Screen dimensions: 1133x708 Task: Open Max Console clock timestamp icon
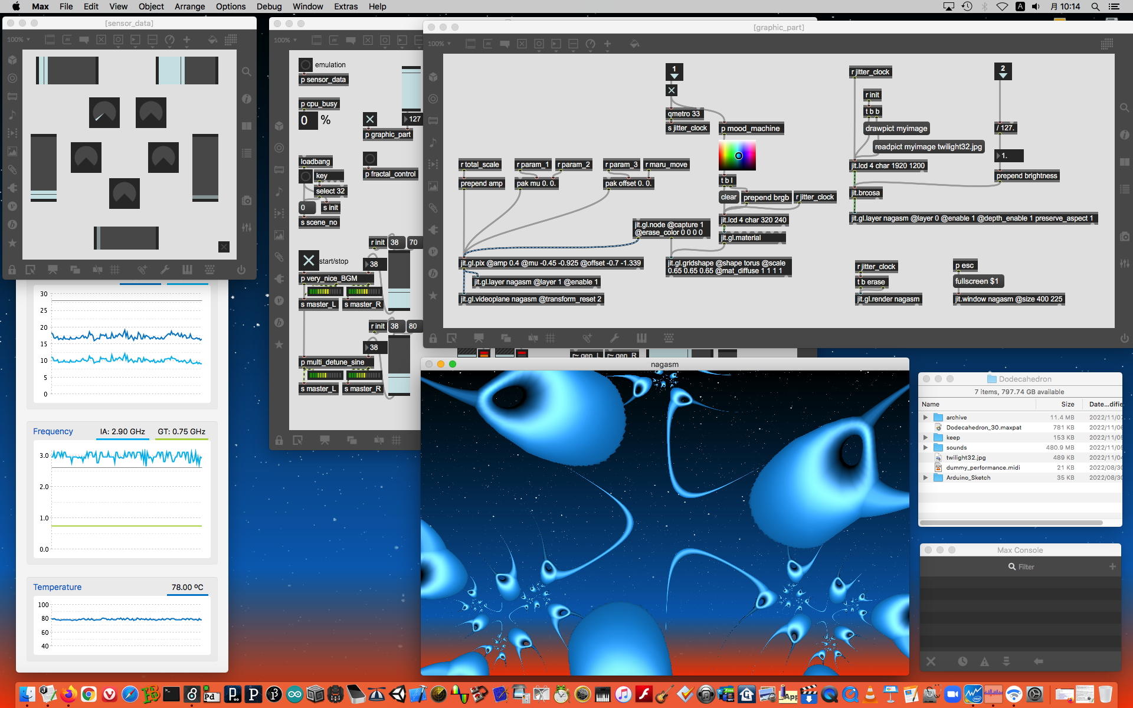tap(962, 661)
